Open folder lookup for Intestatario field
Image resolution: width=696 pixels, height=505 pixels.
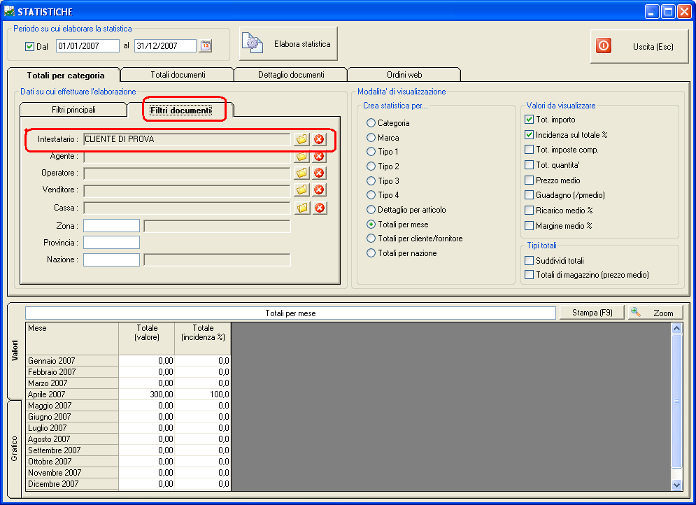(301, 139)
